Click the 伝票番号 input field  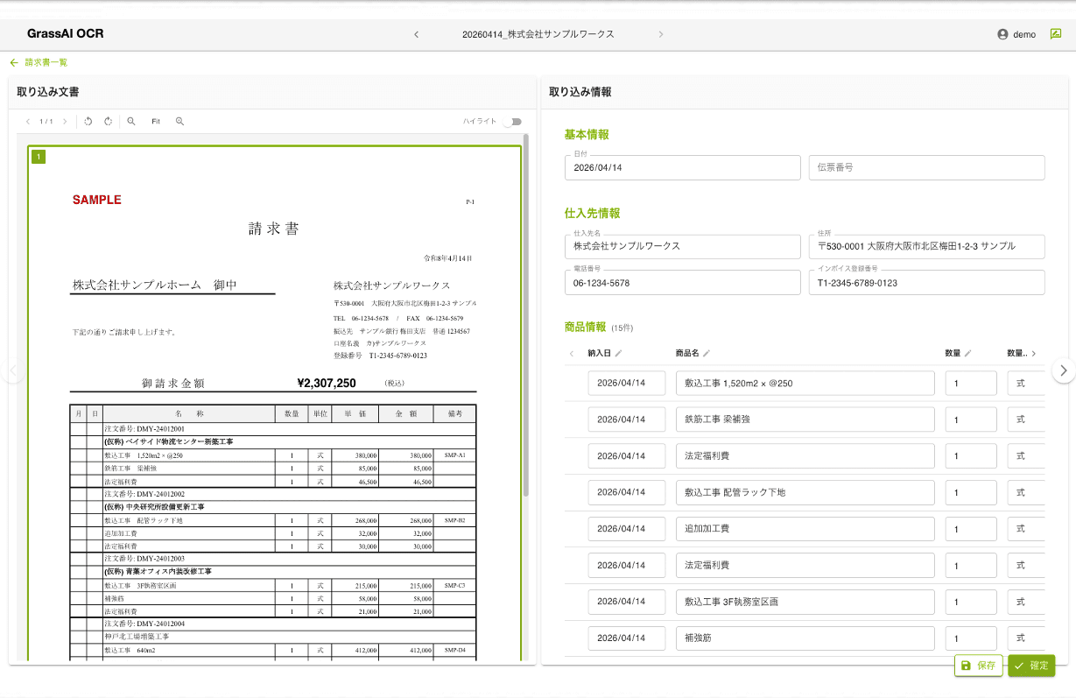pyautogui.click(x=926, y=167)
